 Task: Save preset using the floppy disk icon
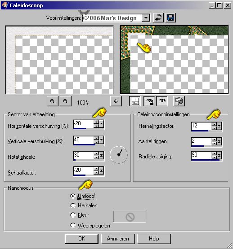click(x=170, y=18)
